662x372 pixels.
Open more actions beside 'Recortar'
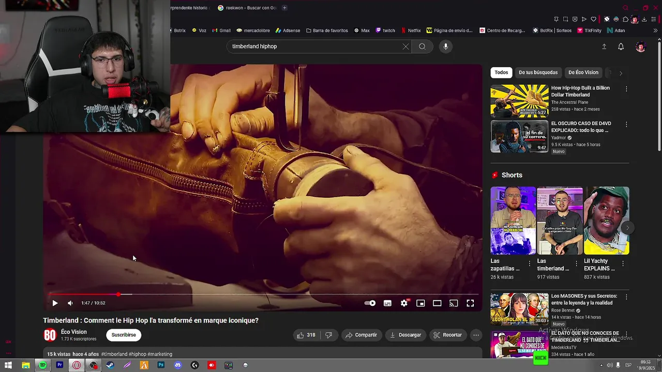[476, 335]
